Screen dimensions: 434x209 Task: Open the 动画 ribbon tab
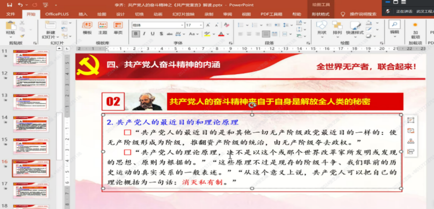[158, 14]
